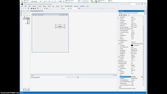Click the BackColor color swatch
Screen dimensions: 167x94
(132, 26)
